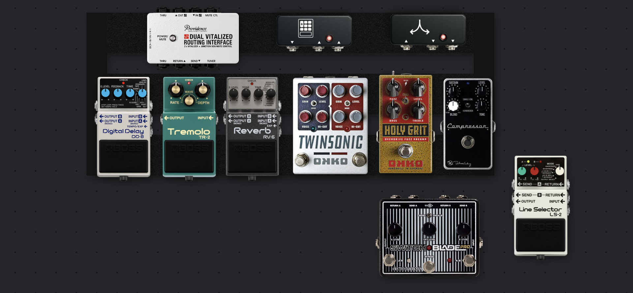Engage the Reverb RV-6 footswitch pedal
633x293 pixels.
pos(252,157)
